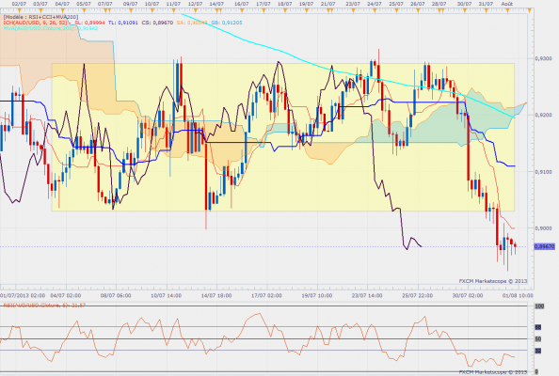The width and height of the screenshot is (559, 376).
Task: Select the 0,9000 price level on axis
Action: 543,228
